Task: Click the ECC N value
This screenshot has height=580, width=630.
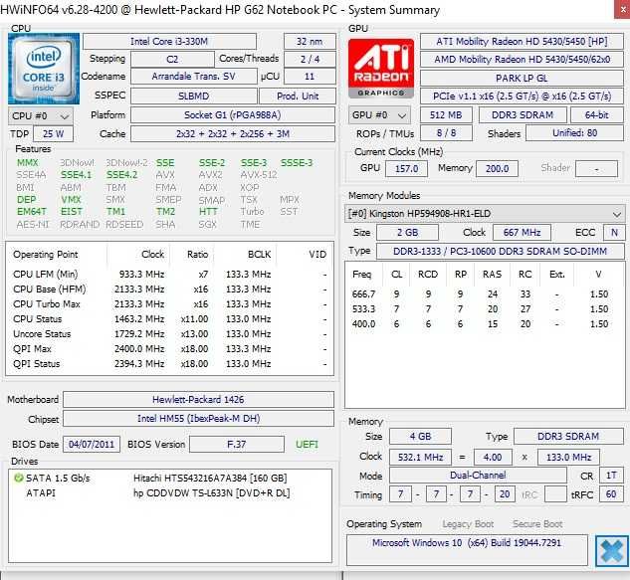Action: click(614, 232)
